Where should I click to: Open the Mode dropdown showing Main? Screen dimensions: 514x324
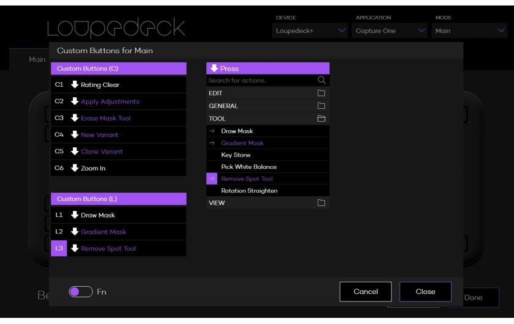(x=469, y=31)
